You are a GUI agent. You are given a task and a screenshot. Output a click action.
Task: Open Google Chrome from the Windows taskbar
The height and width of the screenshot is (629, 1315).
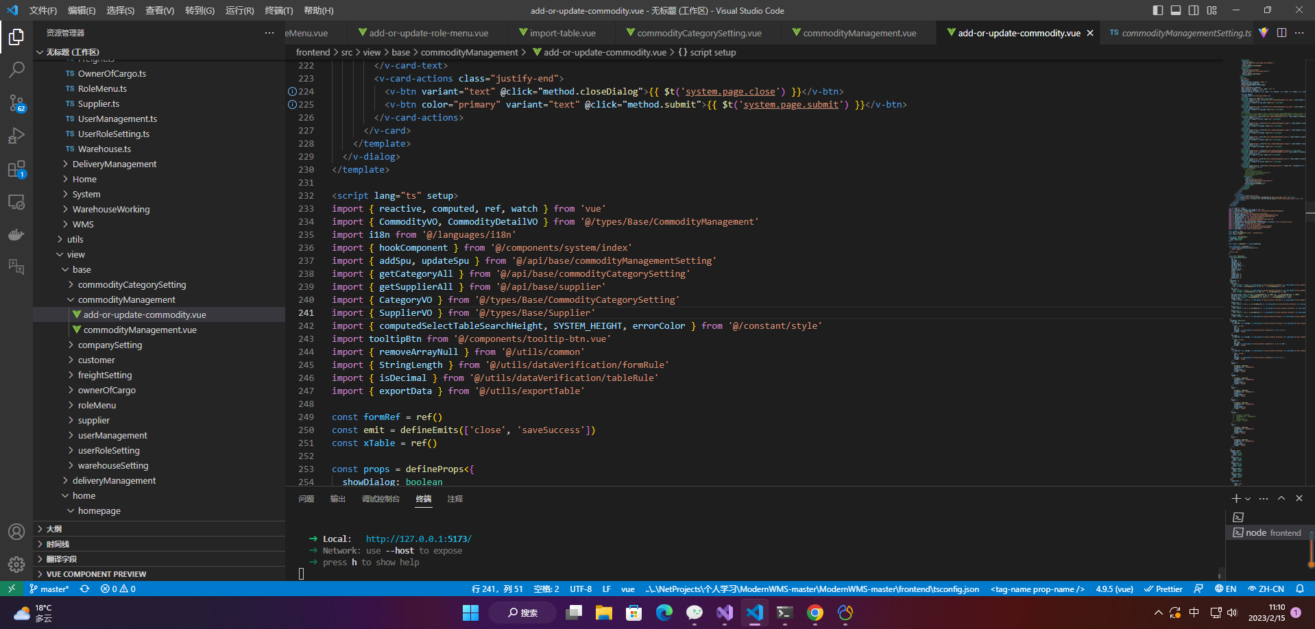[x=815, y=613]
